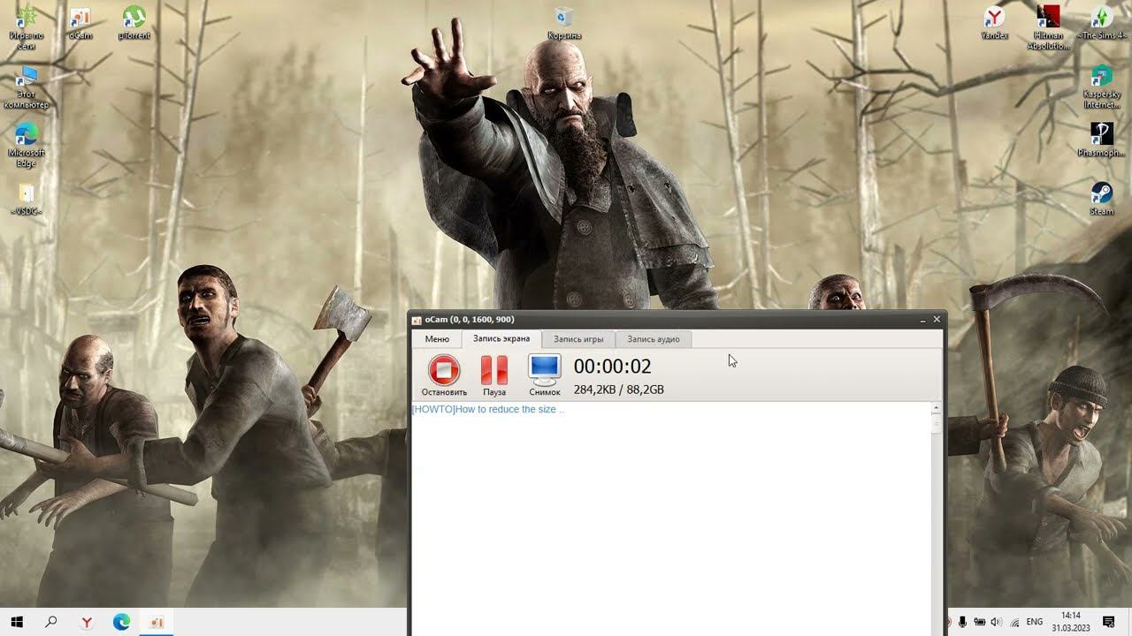Click the microphone tray icon
The width and height of the screenshot is (1132, 636).
(962, 622)
